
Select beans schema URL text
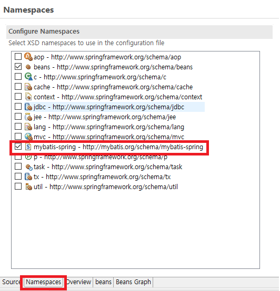point(125,67)
